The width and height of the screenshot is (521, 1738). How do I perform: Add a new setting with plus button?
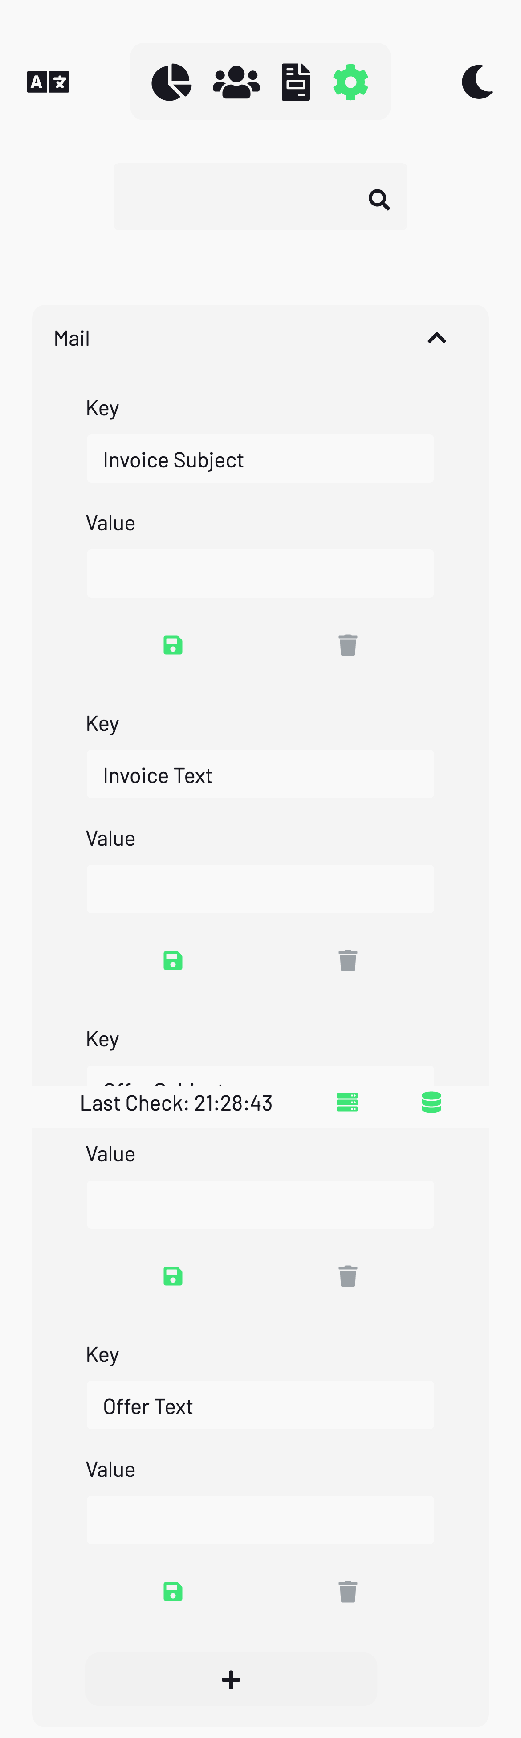click(231, 1680)
